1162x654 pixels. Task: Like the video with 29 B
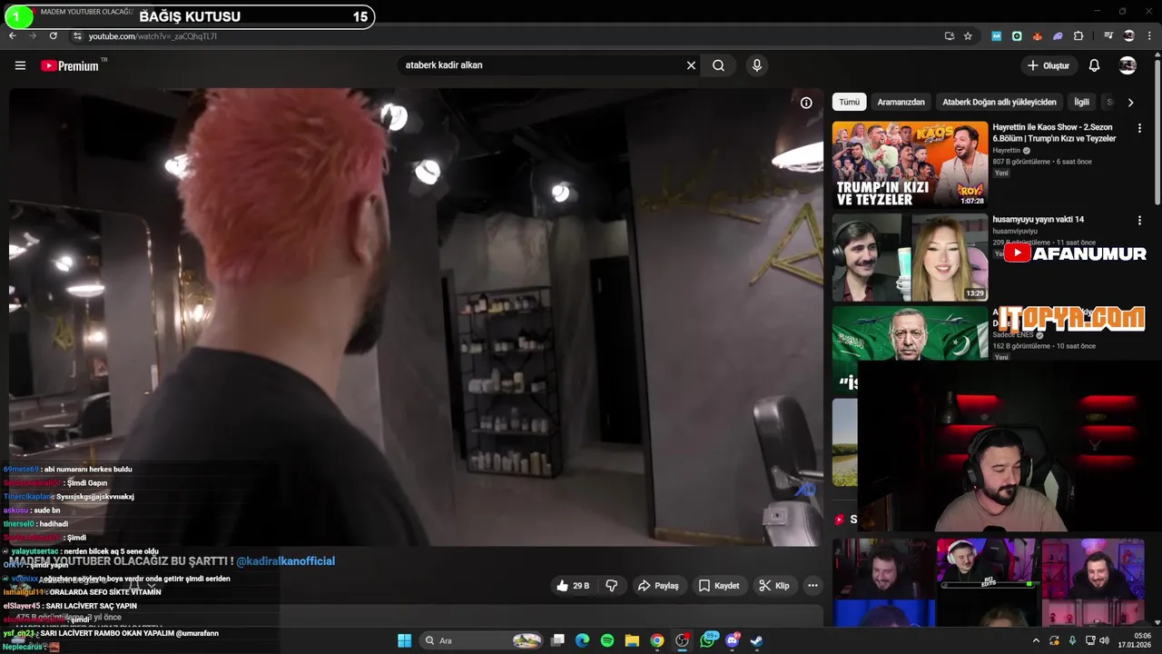[x=573, y=586]
